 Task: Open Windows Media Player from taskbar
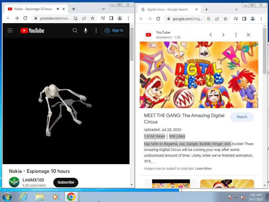click(x=55, y=197)
